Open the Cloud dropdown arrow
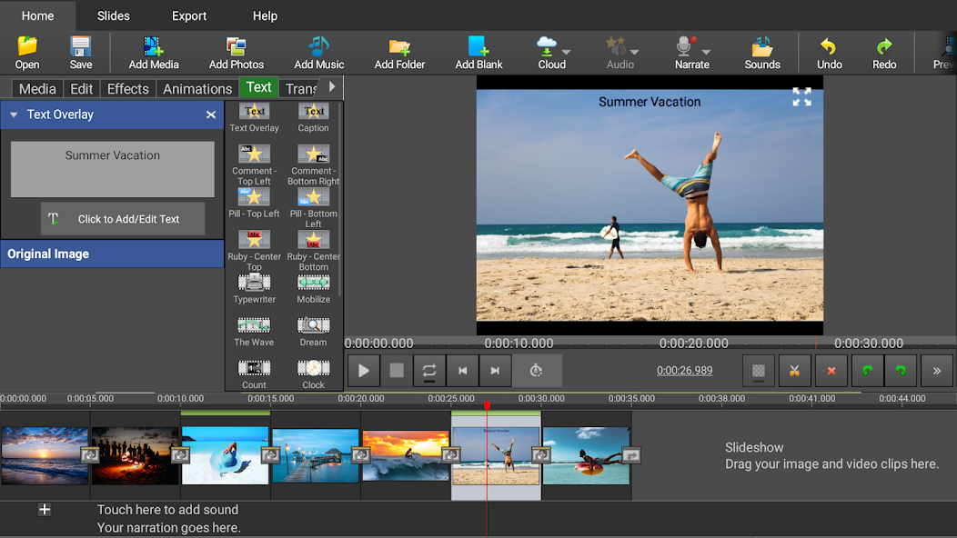 (x=567, y=53)
